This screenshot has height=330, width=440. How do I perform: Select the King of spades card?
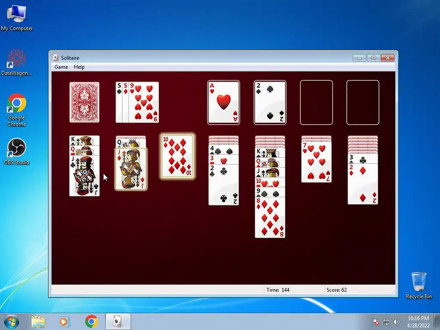coord(270,153)
